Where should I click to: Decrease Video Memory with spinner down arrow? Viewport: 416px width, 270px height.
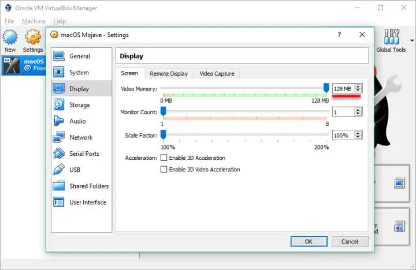click(358, 91)
